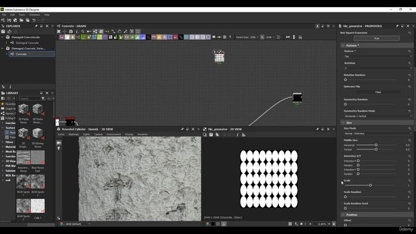Screen dimensions: 416x234
Task: Click the undo icon in the main toolbar
Action: (34, 20)
